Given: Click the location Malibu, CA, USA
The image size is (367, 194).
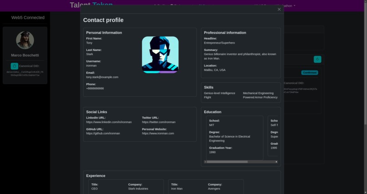Looking at the screenshot, I should (214, 70).
